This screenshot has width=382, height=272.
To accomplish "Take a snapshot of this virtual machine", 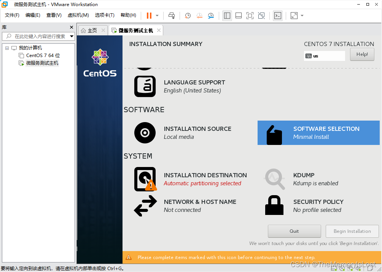I will tap(188, 16).
